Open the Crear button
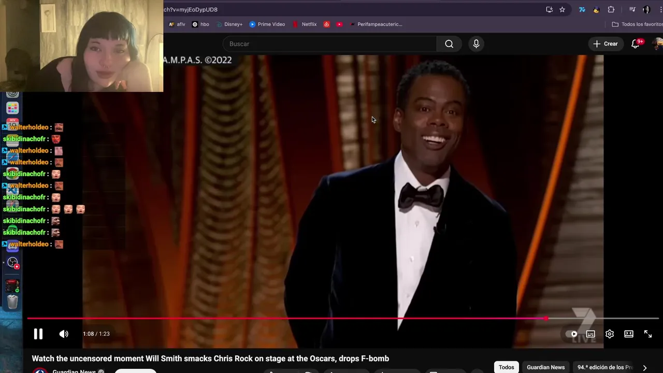The image size is (663, 373). pos(606,44)
